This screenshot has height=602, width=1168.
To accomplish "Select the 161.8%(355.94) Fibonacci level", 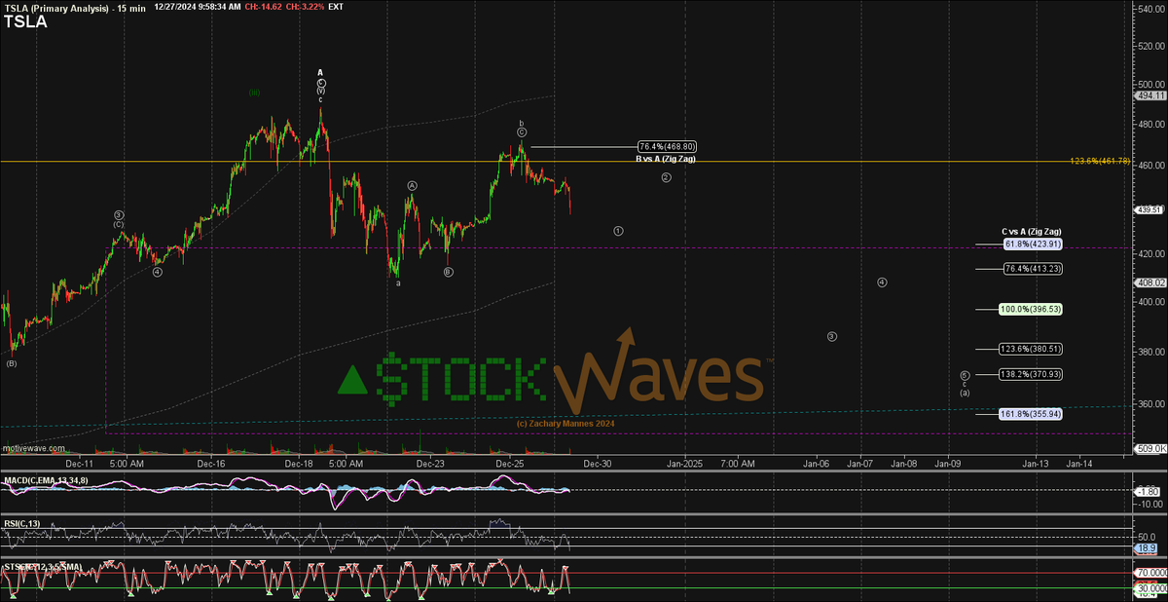I will point(1030,413).
